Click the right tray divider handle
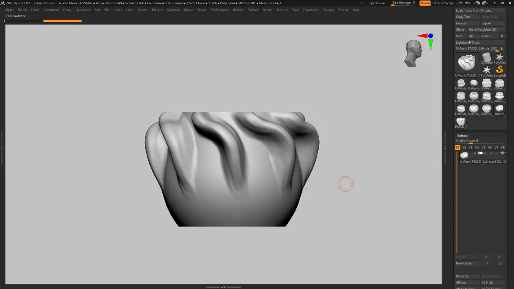 pos(445,147)
